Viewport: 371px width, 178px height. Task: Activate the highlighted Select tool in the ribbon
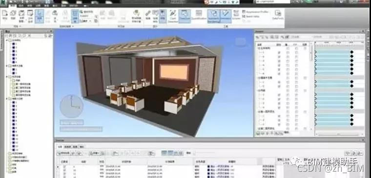click(39, 16)
